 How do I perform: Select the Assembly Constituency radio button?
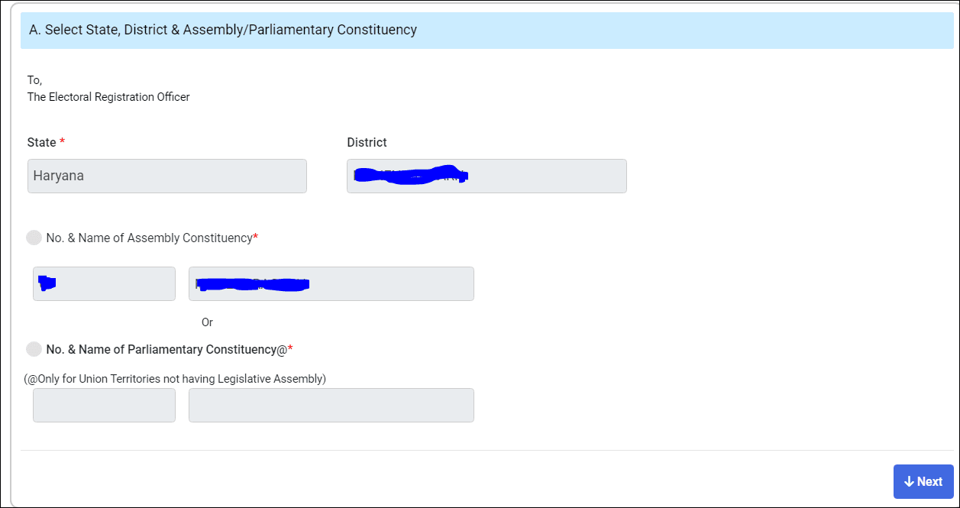[34, 238]
